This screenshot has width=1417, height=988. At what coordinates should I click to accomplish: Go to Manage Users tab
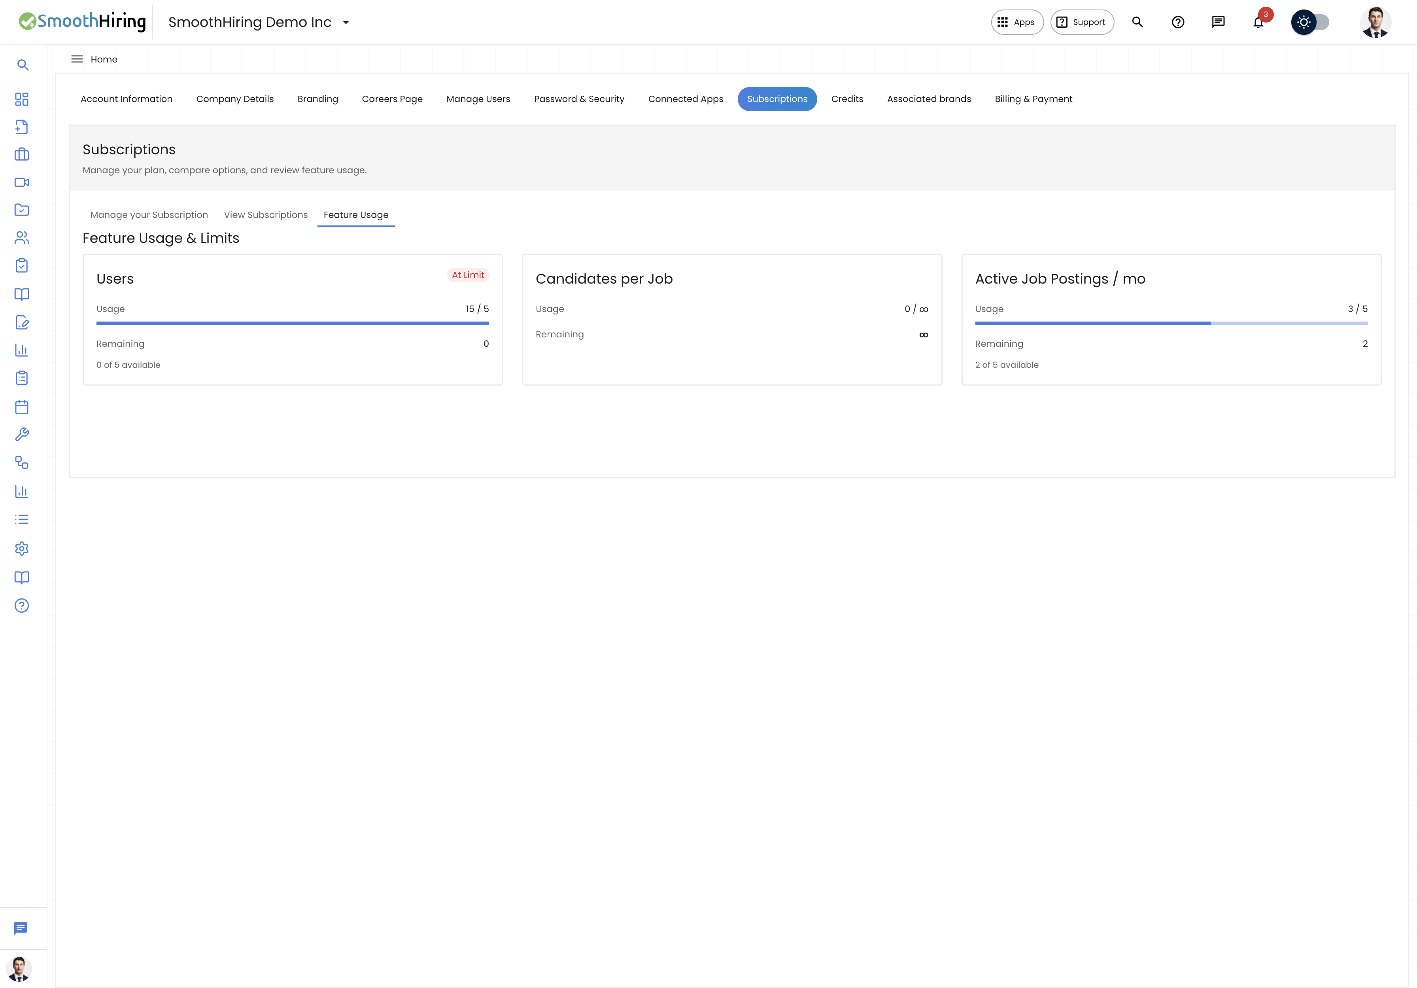tap(478, 99)
